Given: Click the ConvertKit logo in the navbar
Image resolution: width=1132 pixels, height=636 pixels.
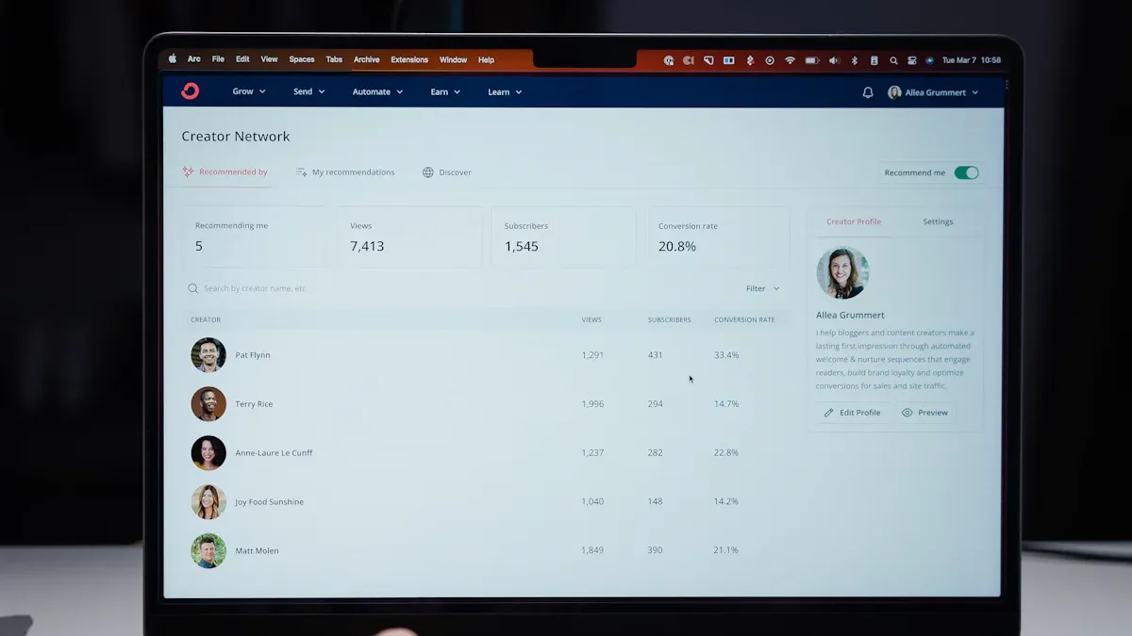Looking at the screenshot, I should 190,91.
